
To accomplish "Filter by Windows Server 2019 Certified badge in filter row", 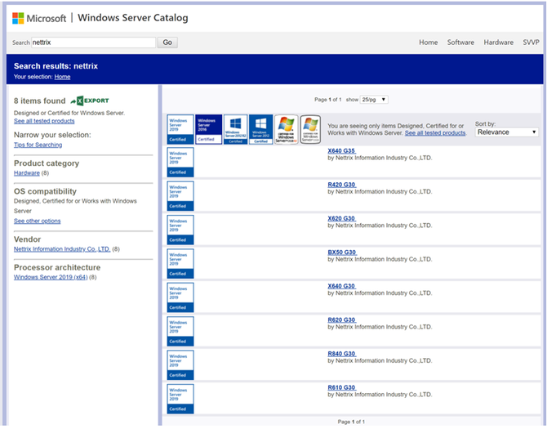I will (180, 129).
